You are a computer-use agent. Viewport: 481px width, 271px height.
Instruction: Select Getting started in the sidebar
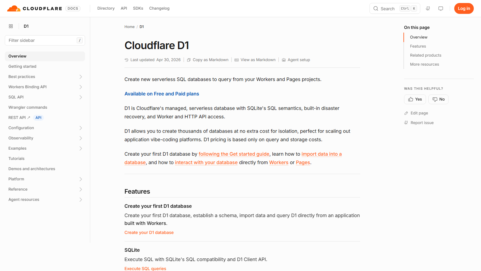tap(45, 67)
